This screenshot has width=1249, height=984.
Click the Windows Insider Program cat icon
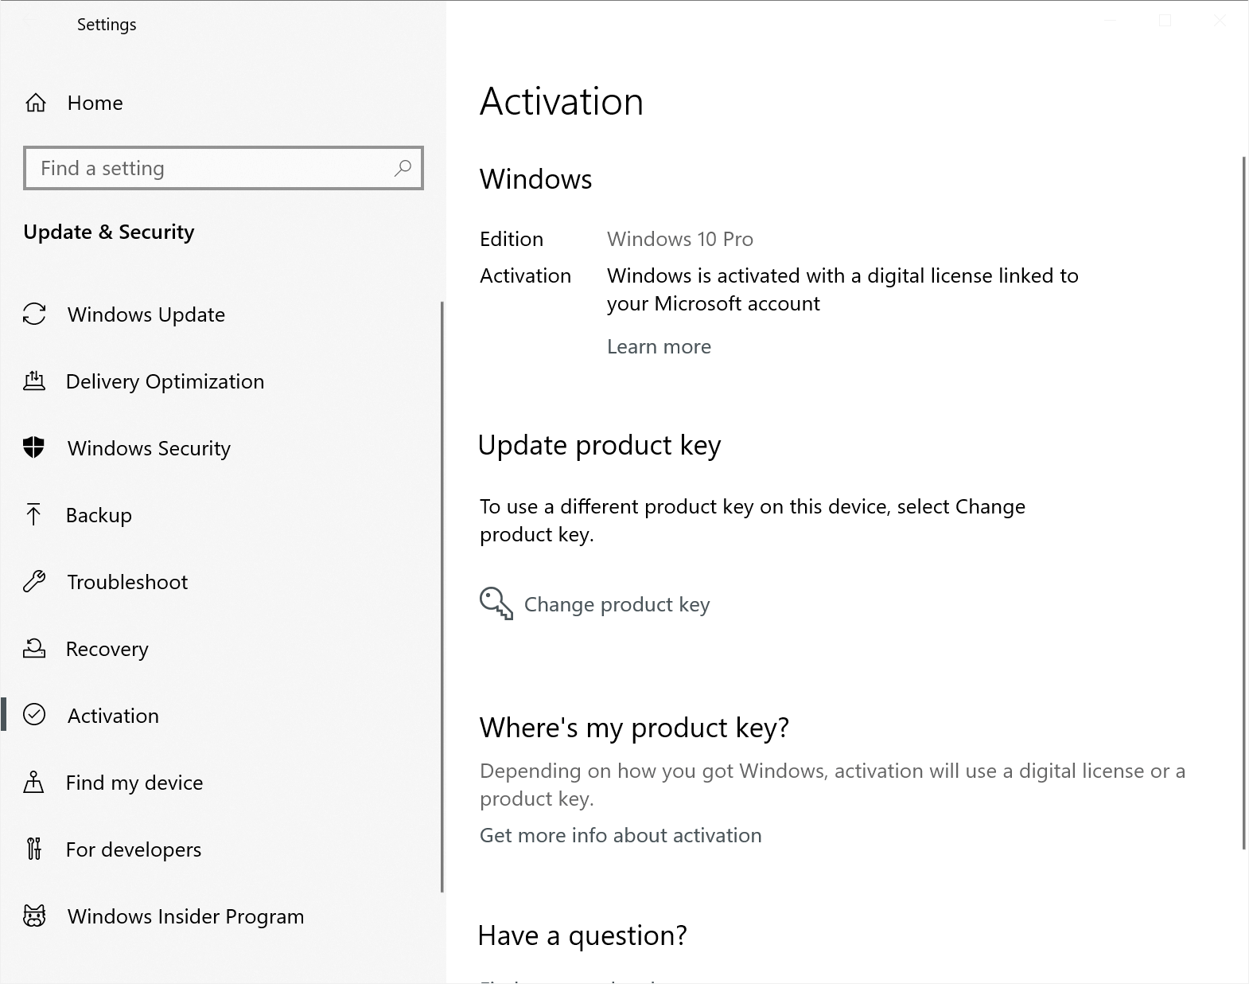pos(34,916)
